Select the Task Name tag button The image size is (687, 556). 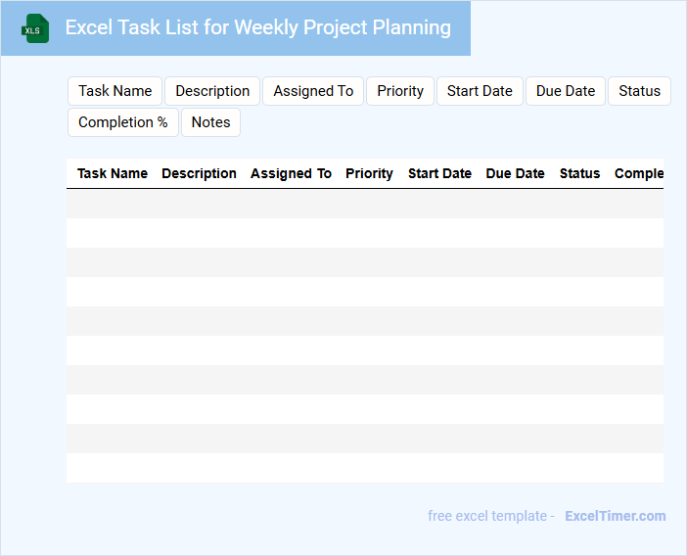click(x=115, y=91)
